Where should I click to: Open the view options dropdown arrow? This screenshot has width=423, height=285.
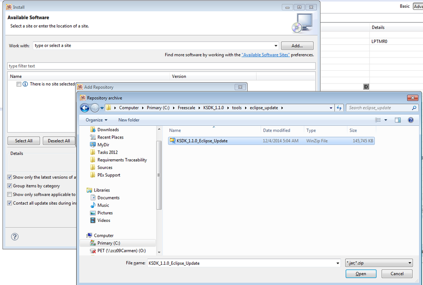pyautogui.click(x=386, y=120)
